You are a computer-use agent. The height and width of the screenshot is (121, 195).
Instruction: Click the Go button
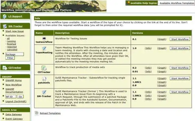(20, 96)
